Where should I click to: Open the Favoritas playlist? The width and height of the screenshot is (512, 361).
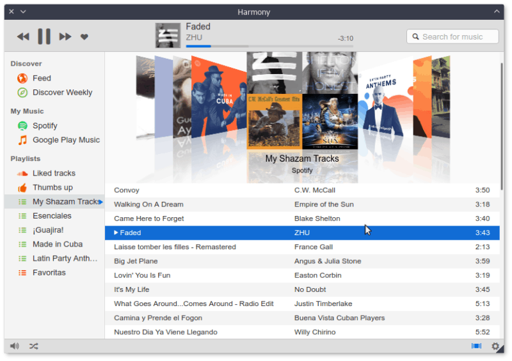49,272
